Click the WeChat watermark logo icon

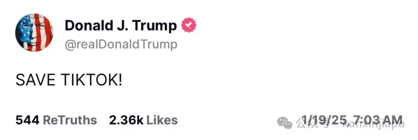pyautogui.click(x=285, y=123)
